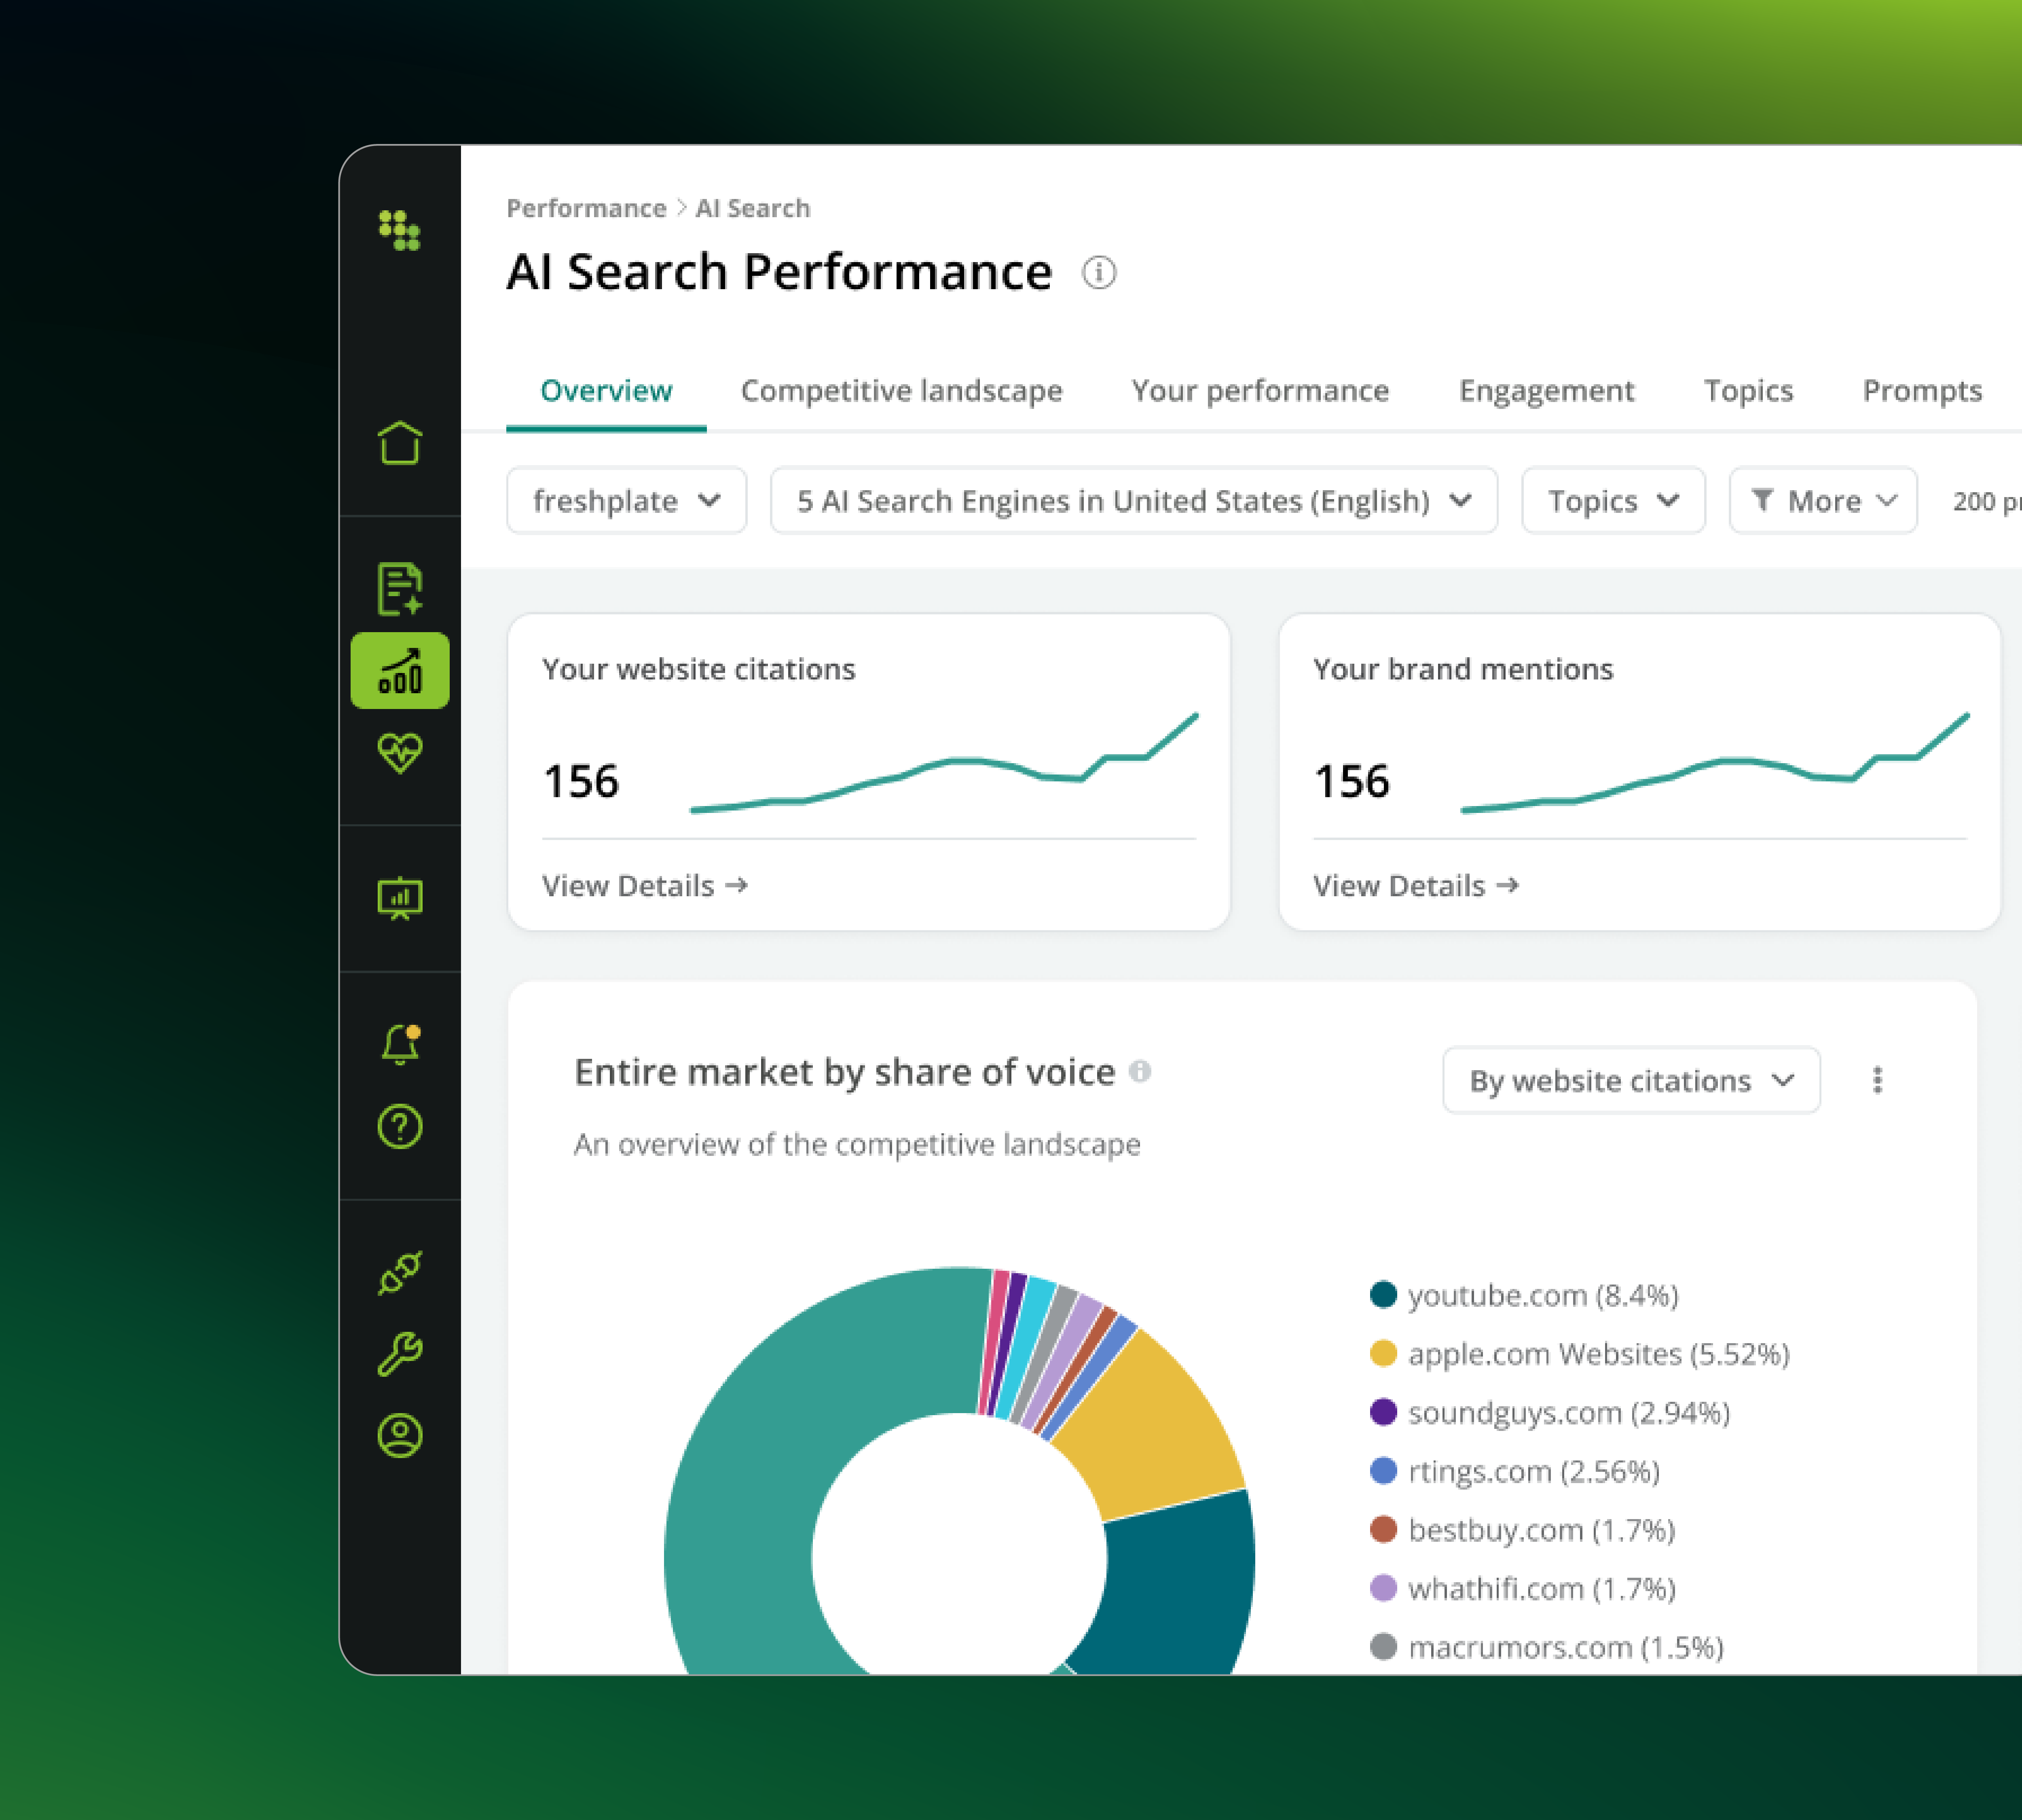The height and width of the screenshot is (1820, 2022).
Task: Click the Home icon in sidebar
Action: click(x=400, y=443)
